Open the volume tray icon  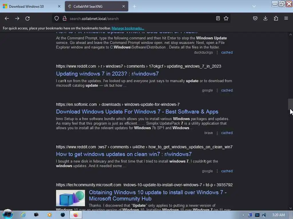click(264, 215)
